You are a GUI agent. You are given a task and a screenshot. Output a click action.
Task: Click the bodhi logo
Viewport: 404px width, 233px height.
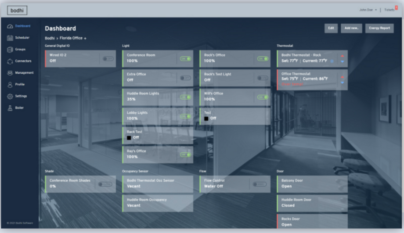click(x=17, y=10)
